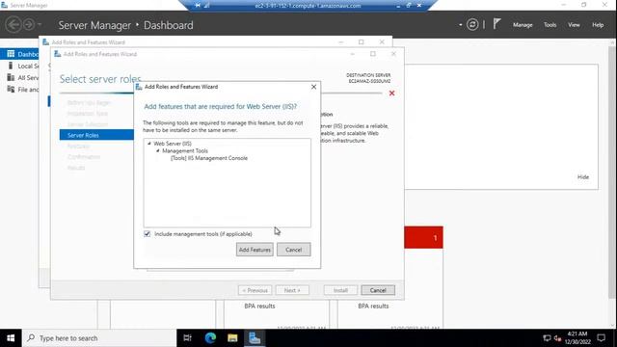Image resolution: width=617 pixels, height=347 pixels.
Task: Minimize the front Add Roles wizard window
Action: coord(352,54)
